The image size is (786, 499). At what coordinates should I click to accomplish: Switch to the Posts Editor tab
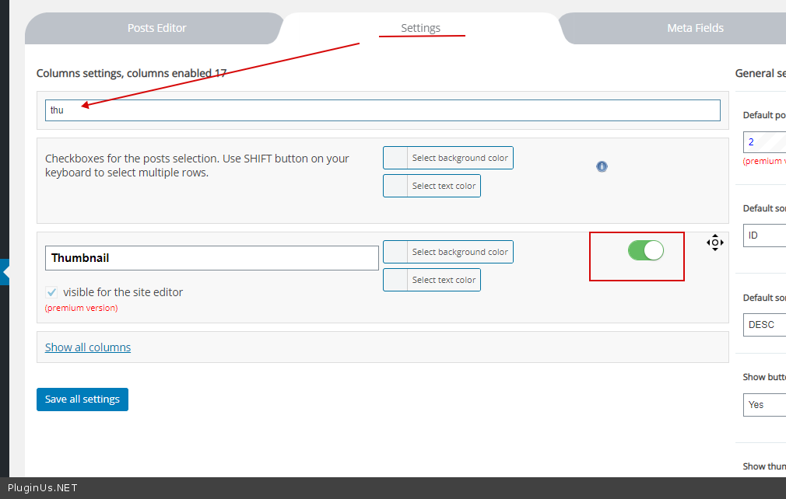tap(156, 28)
